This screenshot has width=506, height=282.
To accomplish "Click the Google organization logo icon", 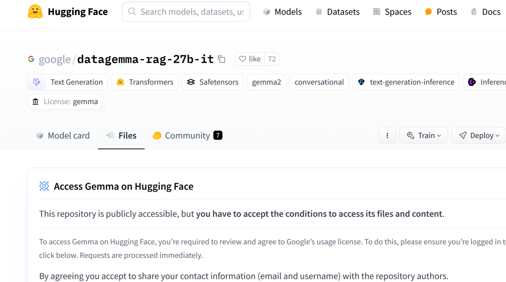I will pyautogui.click(x=31, y=59).
